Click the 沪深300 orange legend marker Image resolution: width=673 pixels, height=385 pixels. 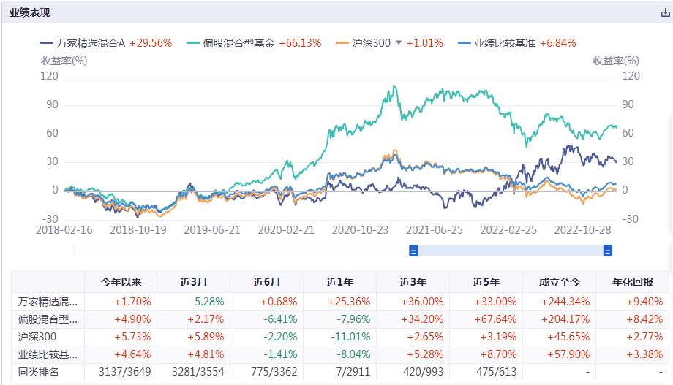[x=341, y=43]
